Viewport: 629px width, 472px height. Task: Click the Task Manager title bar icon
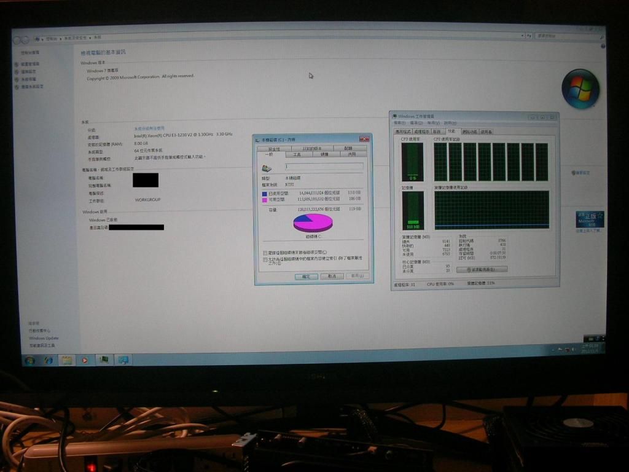pos(395,116)
